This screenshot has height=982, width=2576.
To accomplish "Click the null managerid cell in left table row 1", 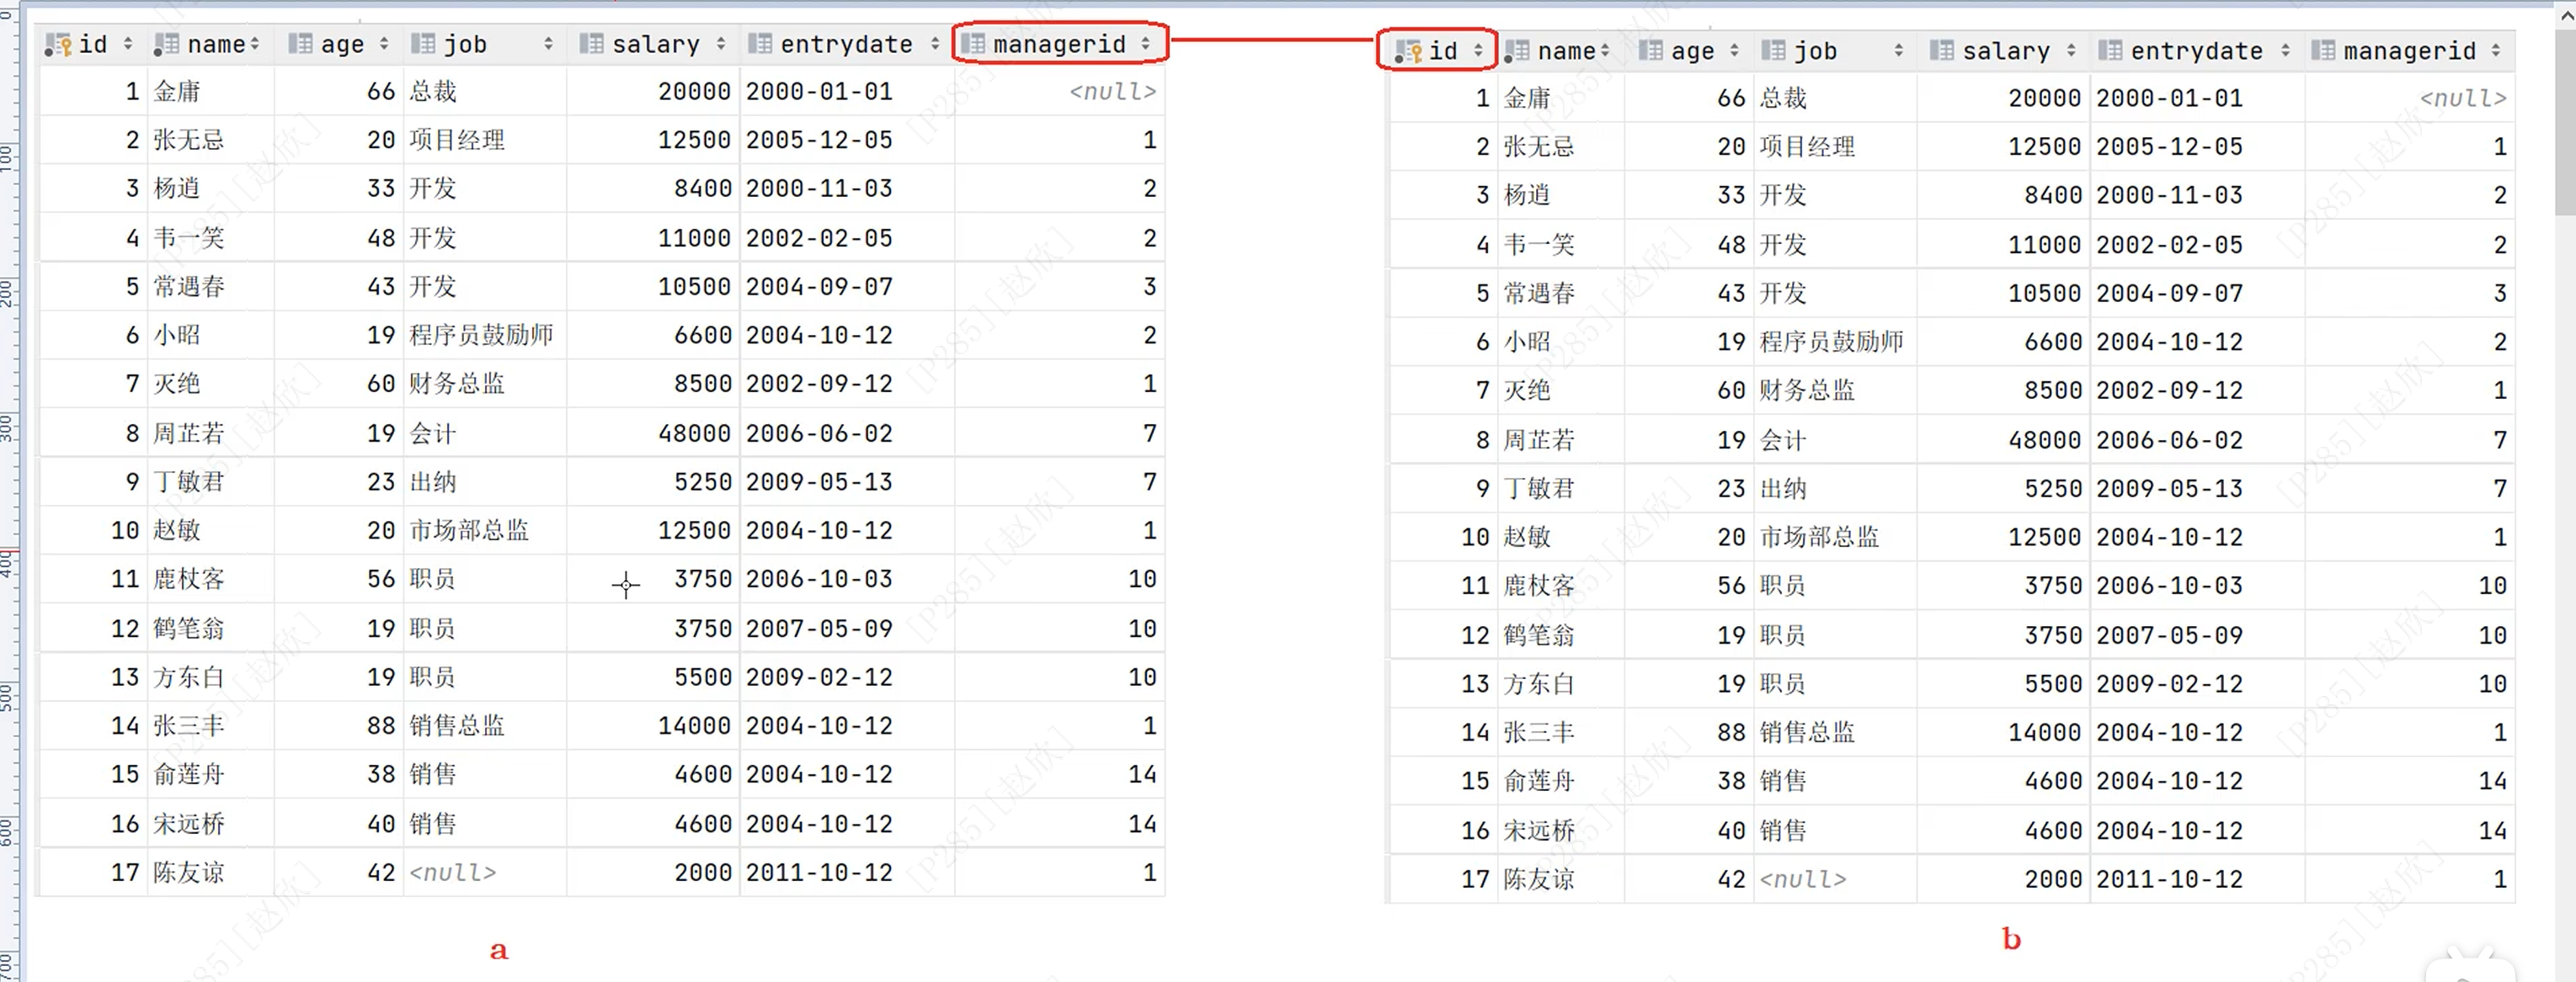I will pyautogui.click(x=1111, y=92).
